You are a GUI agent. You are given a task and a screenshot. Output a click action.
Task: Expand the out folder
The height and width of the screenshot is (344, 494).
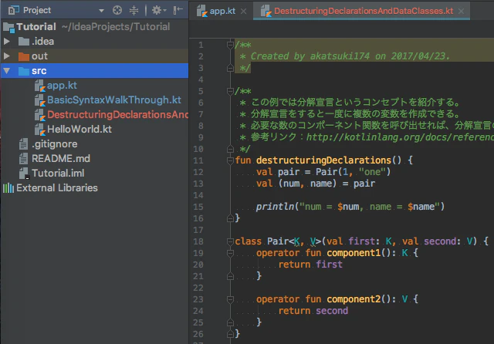tap(7, 56)
